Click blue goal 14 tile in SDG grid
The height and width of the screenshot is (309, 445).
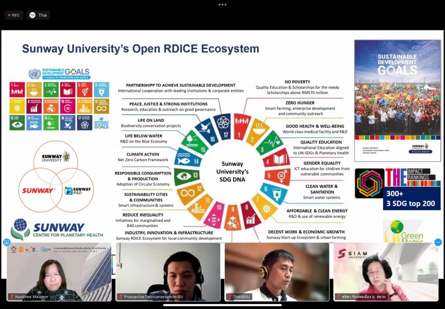pyautogui.click(x=34, y=123)
